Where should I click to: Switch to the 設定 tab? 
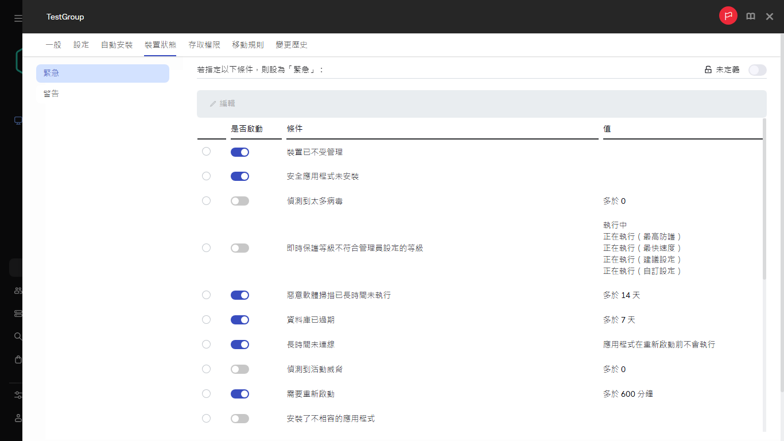81,44
